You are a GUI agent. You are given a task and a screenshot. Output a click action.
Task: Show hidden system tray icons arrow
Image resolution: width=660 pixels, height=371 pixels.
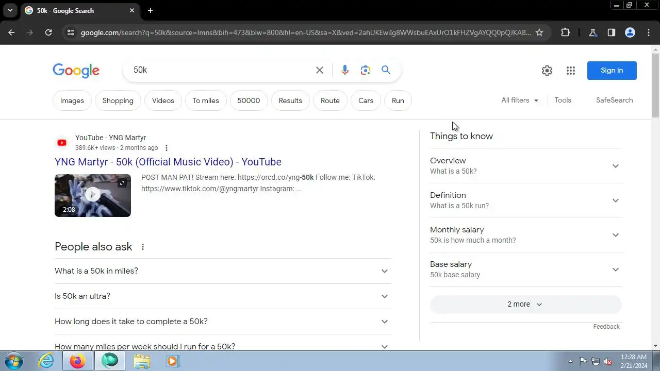(x=570, y=361)
